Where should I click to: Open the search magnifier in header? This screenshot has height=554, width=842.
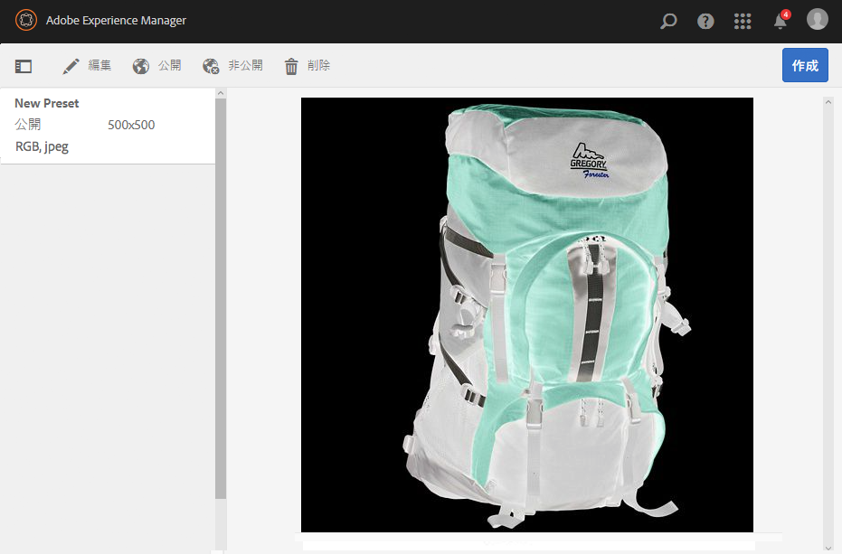668,21
